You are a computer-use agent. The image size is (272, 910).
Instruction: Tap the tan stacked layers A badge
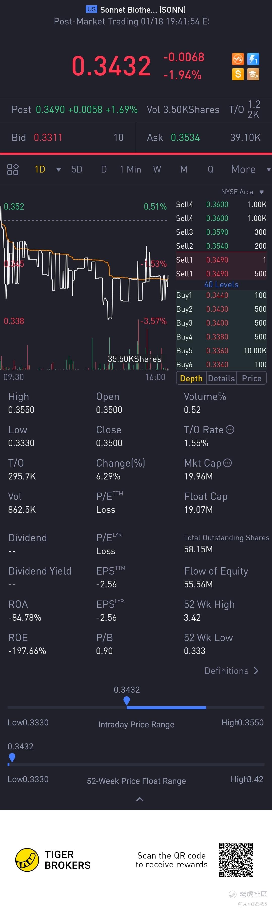[x=253, y=74]
